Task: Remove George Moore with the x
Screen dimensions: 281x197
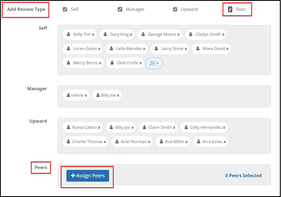Action: click(x=179, y=34)
